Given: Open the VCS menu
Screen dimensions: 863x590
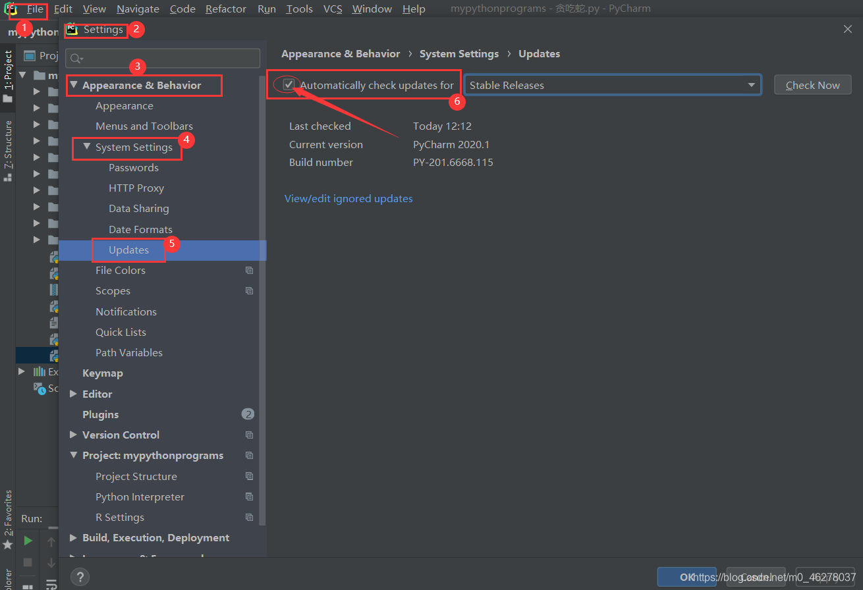Looking at the screenshot, I should [333, 9].
